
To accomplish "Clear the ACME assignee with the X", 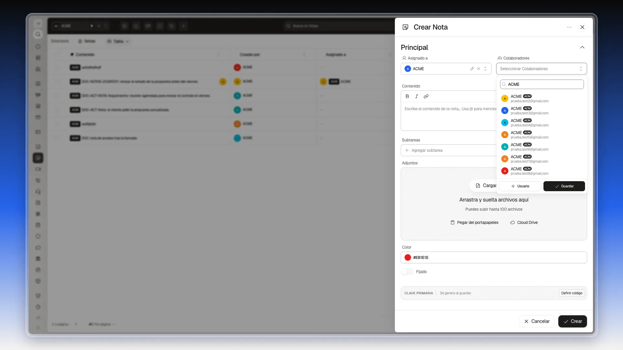I will point(479,69).
